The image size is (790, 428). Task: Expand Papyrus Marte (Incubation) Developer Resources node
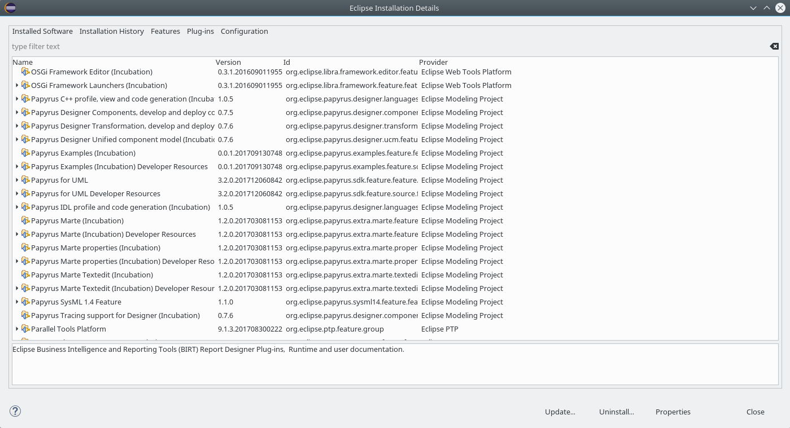17,234
